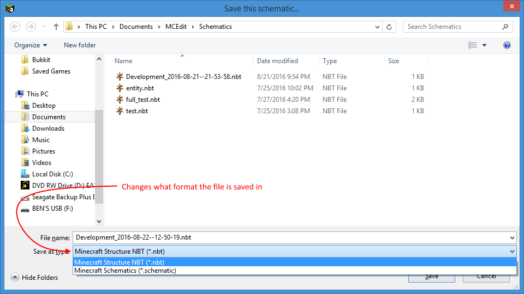This screenshot has width=524, height=294.
Task: Click the Hide Folders chevron icon
Action: 15,277
